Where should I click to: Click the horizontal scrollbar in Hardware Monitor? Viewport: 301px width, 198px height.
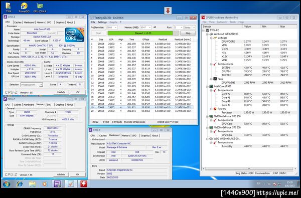click(249, 169)
